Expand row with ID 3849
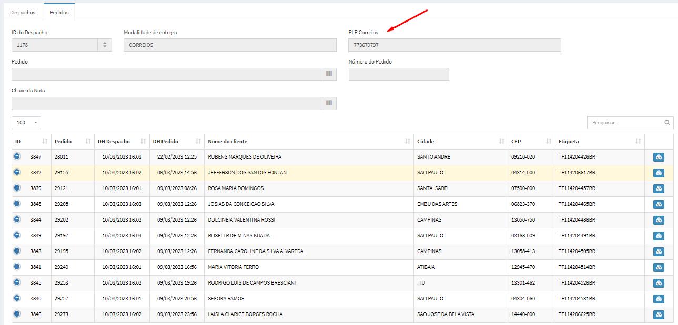Viewport: 678px width, 325px height. coord(17,235)
